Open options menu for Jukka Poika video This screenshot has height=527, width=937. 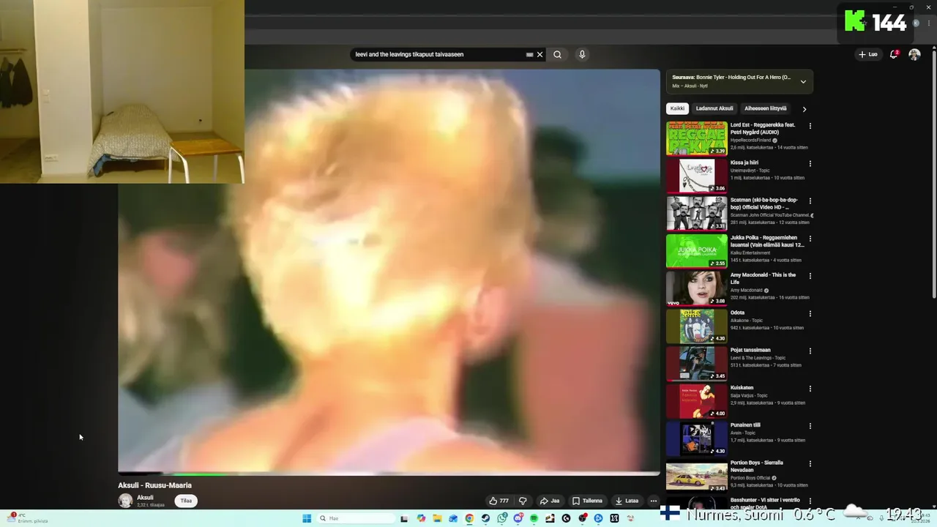(810, 239)
